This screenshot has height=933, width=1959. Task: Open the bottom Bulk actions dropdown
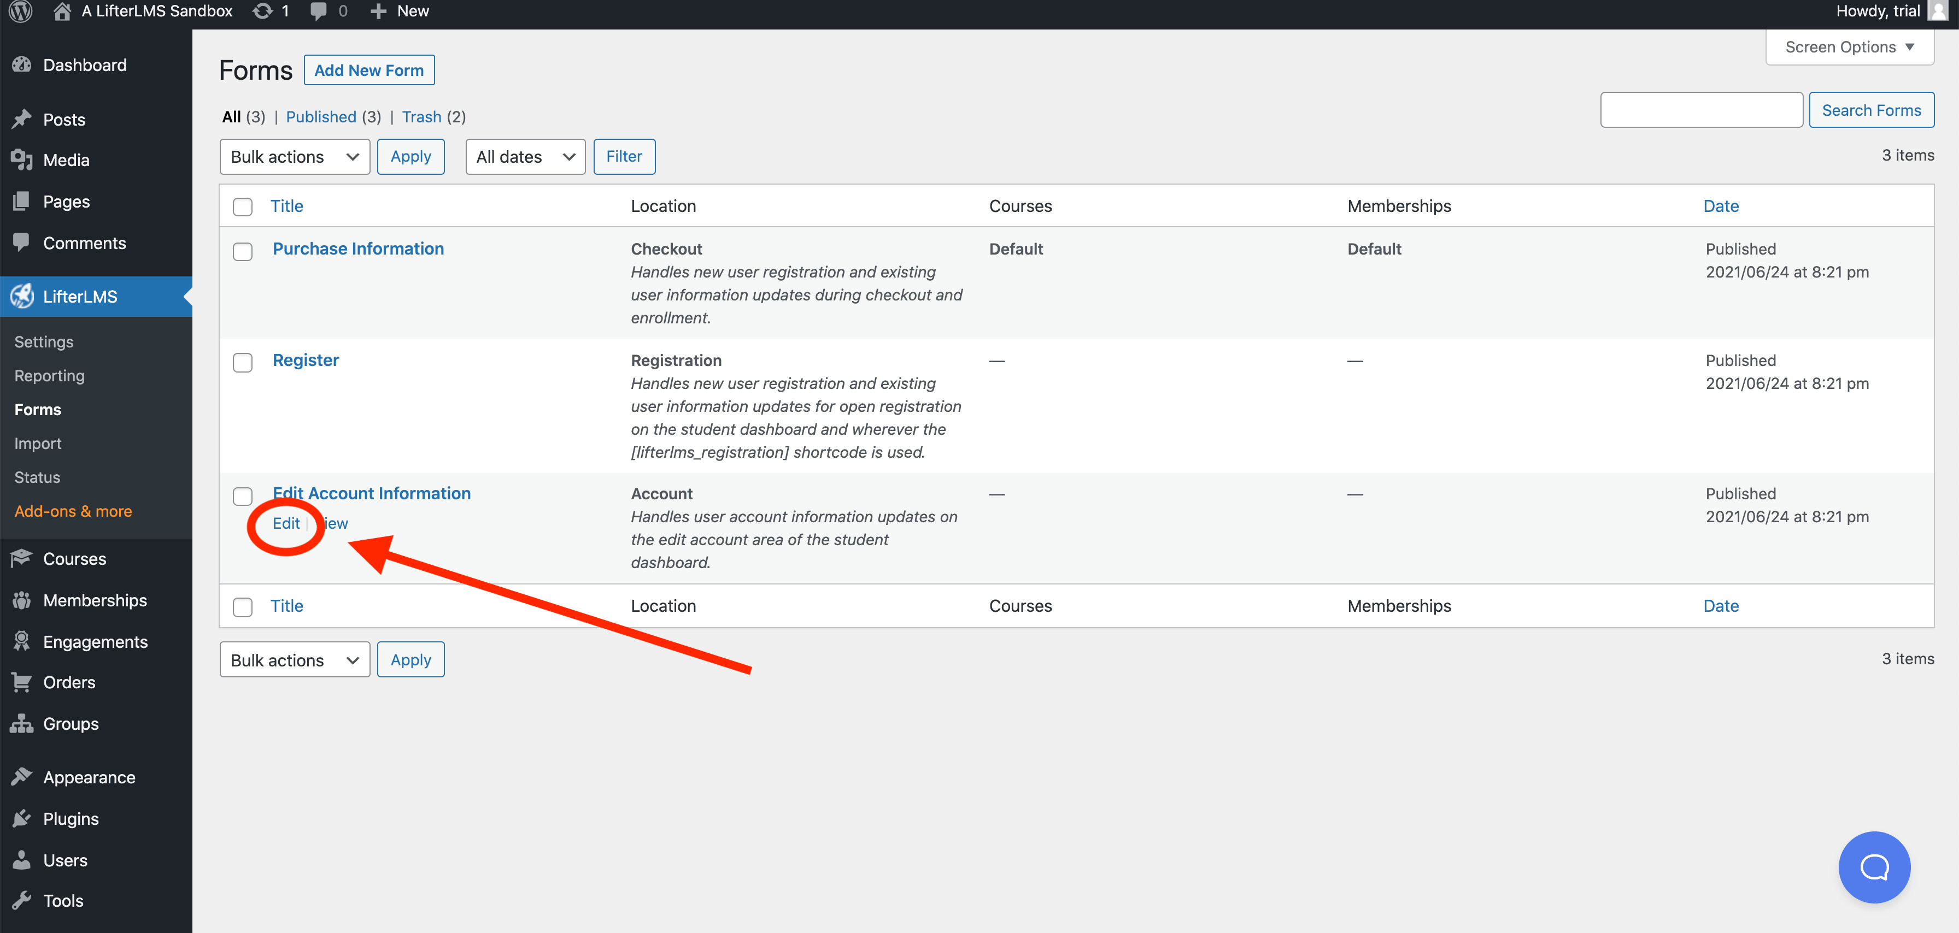coord(294,659)
